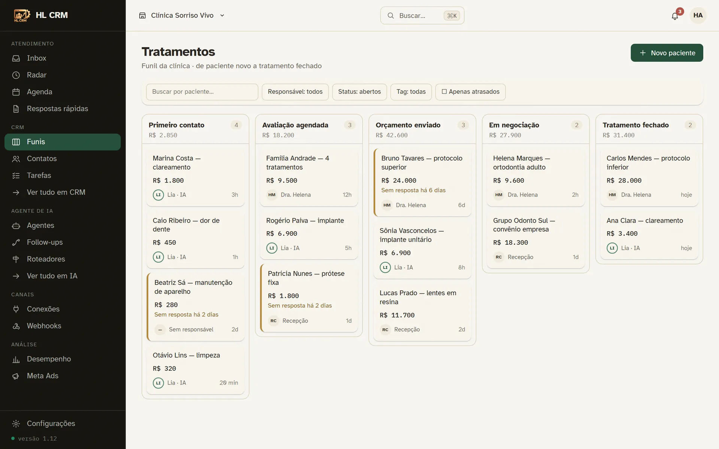Viewport: 719px width, 449px height.
Task: Focus the Buscar por paciente field
Action: click(x=202, y=92)
